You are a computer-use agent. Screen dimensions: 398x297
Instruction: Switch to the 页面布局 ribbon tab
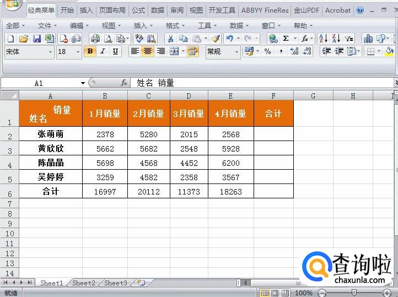[112, 10]
